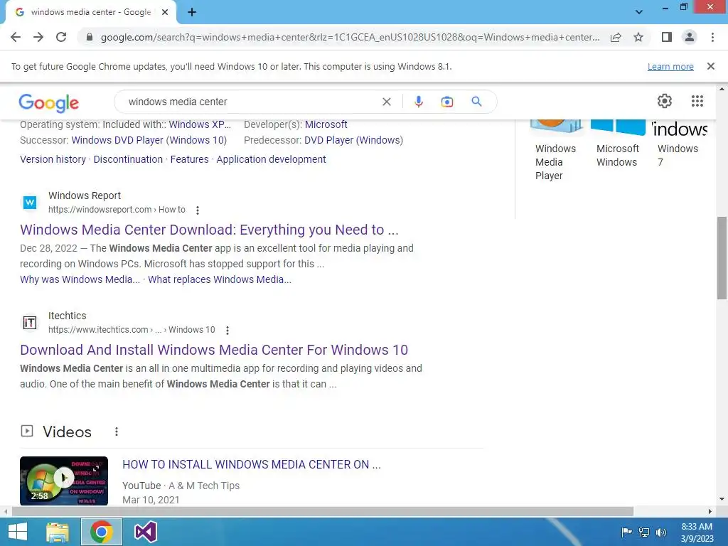
Task: Go back to the previous page
Action: point(16,37)
